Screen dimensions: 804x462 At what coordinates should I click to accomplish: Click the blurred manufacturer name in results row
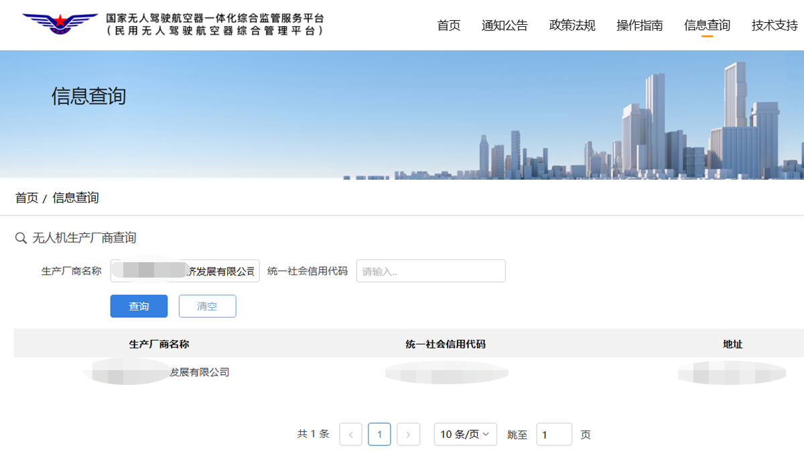click(159, 372)
